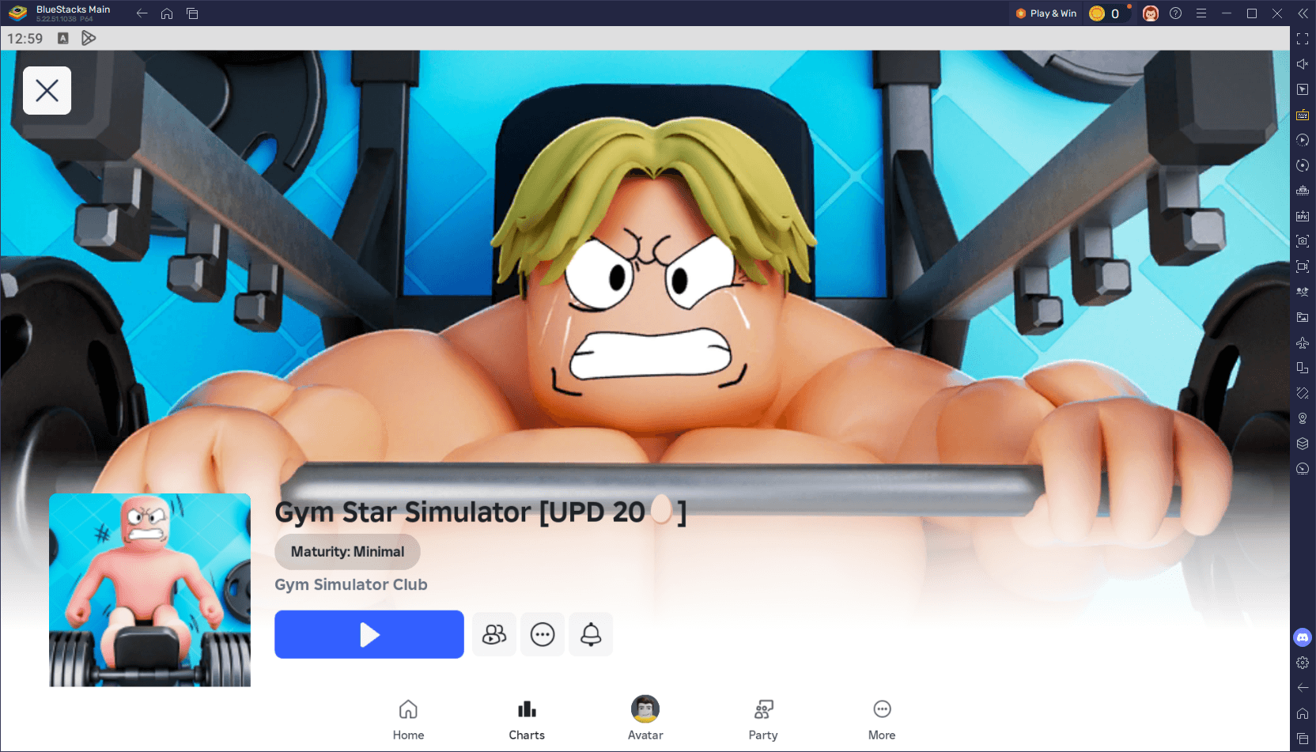Click the title bar home icon
1316x752 pixels.
coord(167,13)
